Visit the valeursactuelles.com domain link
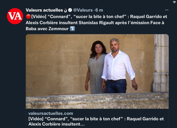The image size is (177, 128). pos(51,113)
